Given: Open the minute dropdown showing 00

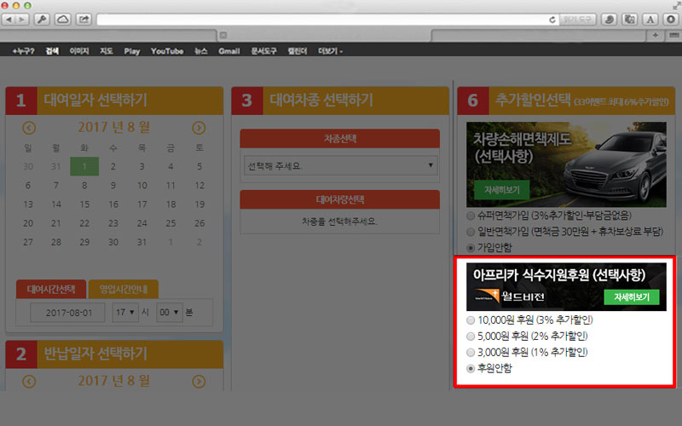Looking at the screenshot, I should pyautogui.click(x=170, y=313).
